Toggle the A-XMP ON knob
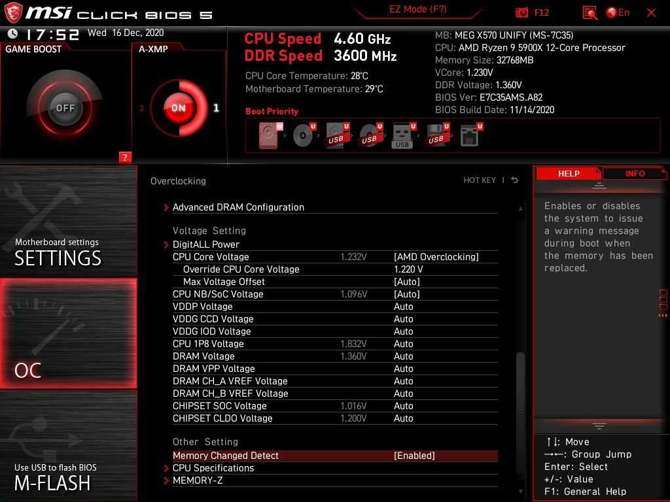 (x=179, y=108)
